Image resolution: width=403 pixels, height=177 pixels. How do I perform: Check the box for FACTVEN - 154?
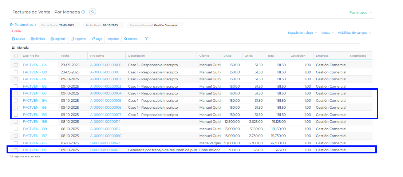point(16,65)
